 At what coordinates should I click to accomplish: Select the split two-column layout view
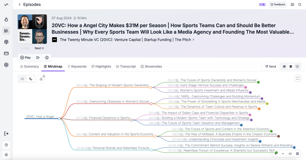(x=291, y=67)
